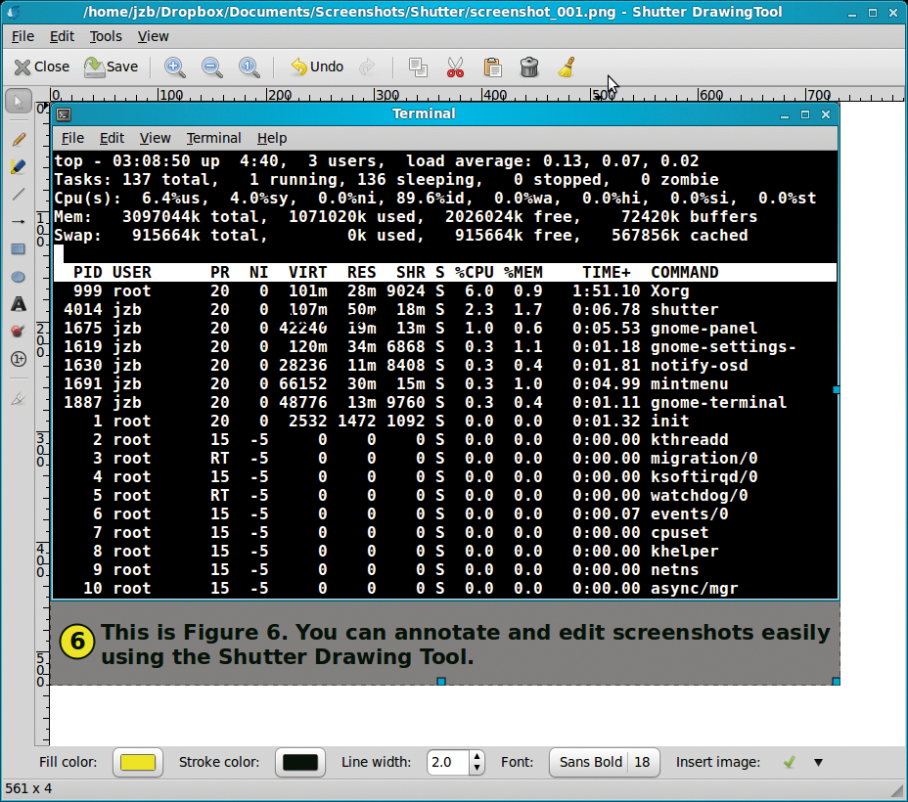Click the "khelper" process name

click(x=685, y=552)
